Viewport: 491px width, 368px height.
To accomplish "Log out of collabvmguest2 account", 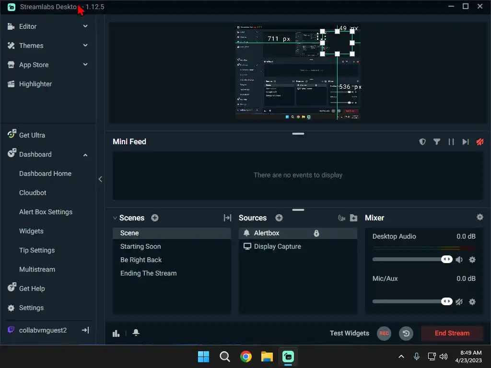I will 85,330.
